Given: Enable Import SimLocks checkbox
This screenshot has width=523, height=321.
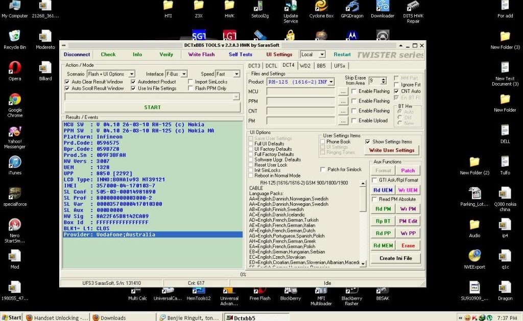Looking at the screenshot, I should click(191, 82).
